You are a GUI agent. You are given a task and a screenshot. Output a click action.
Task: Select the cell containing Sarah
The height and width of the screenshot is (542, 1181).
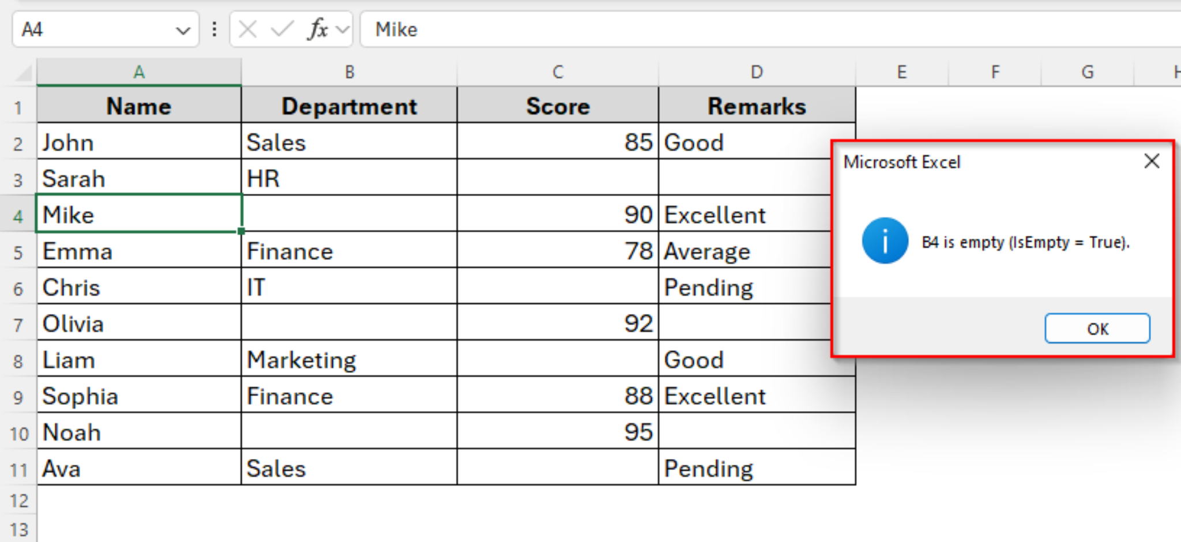[x=138, y=178]
